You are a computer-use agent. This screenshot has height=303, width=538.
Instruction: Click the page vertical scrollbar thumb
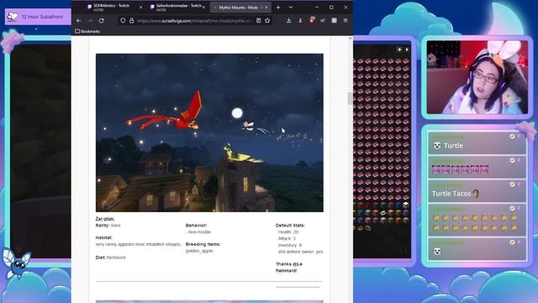tap(350, 98)
